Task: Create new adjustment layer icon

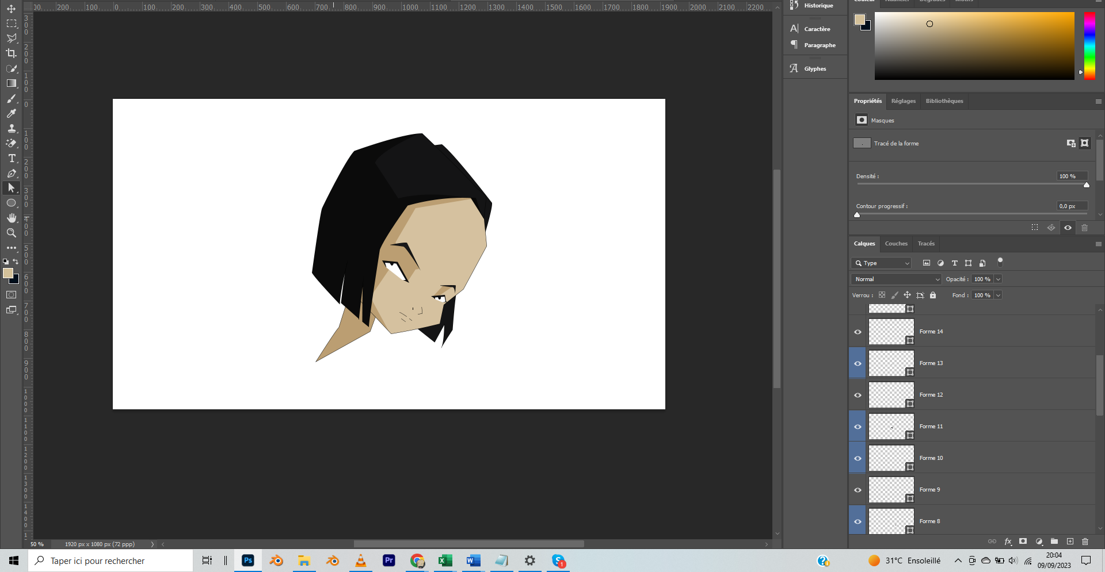Action: (1039, 542)
